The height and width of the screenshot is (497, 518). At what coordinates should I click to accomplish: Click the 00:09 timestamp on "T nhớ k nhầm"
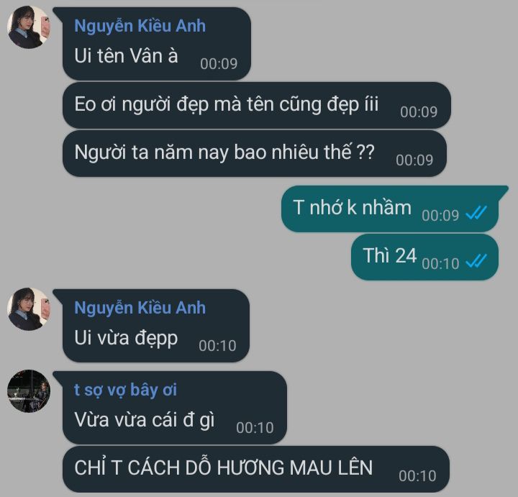[x=440, y=215]
